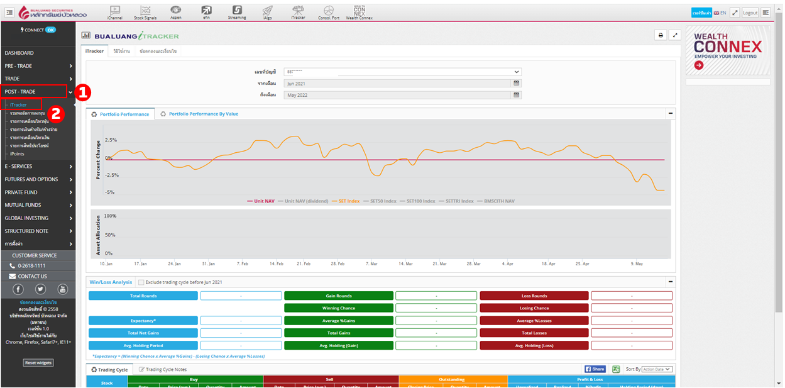Collapse the POST - TRADE menu
This screenshot has height=388, width=785.
[38, 92]
